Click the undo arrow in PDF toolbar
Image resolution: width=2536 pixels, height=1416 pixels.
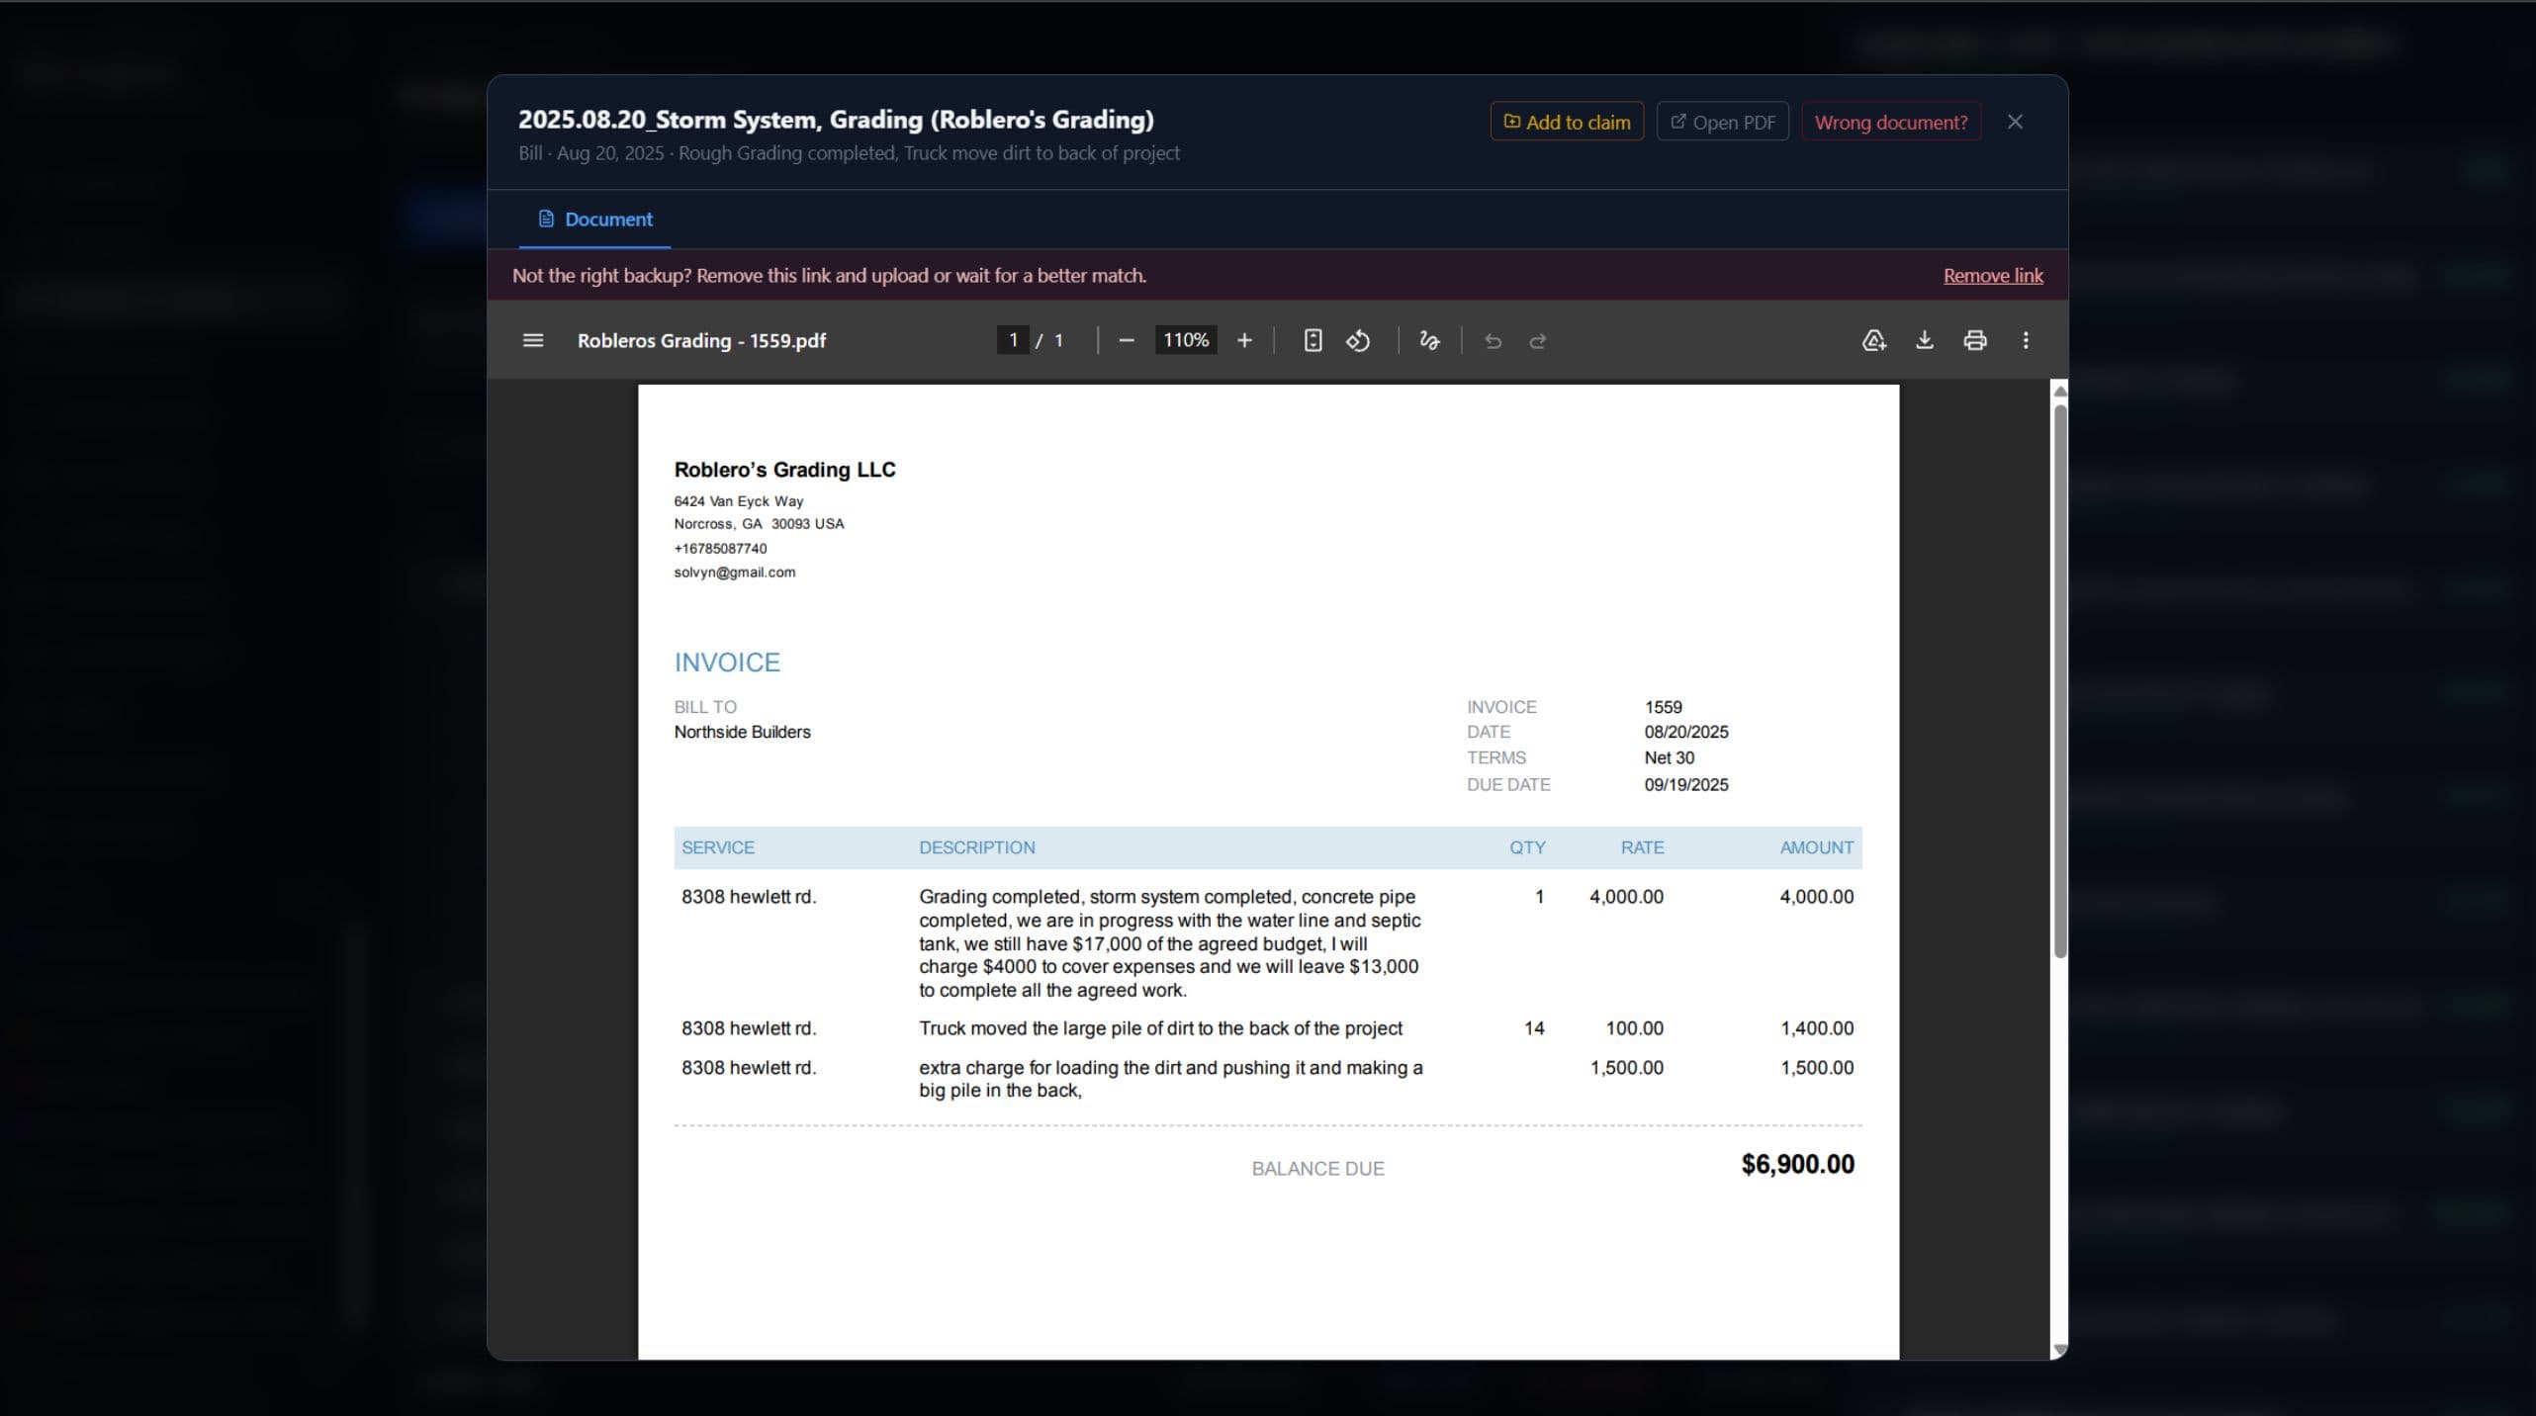tap(1493, 341)
